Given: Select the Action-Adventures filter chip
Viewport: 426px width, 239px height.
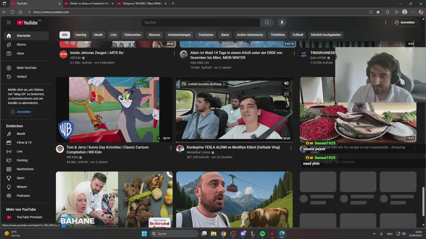Looking at the screenshot, I should click(250, 35).
